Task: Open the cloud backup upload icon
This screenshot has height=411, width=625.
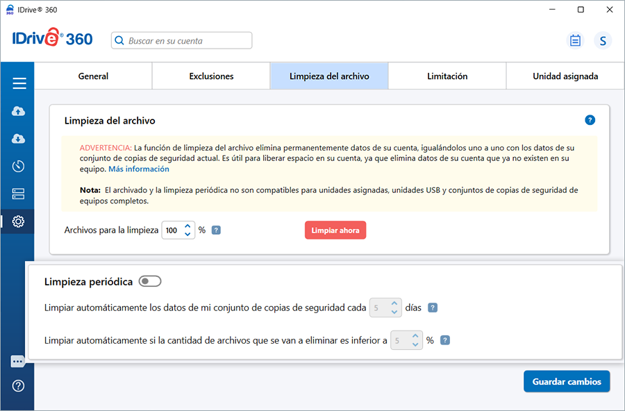Action: coord(19,111)
